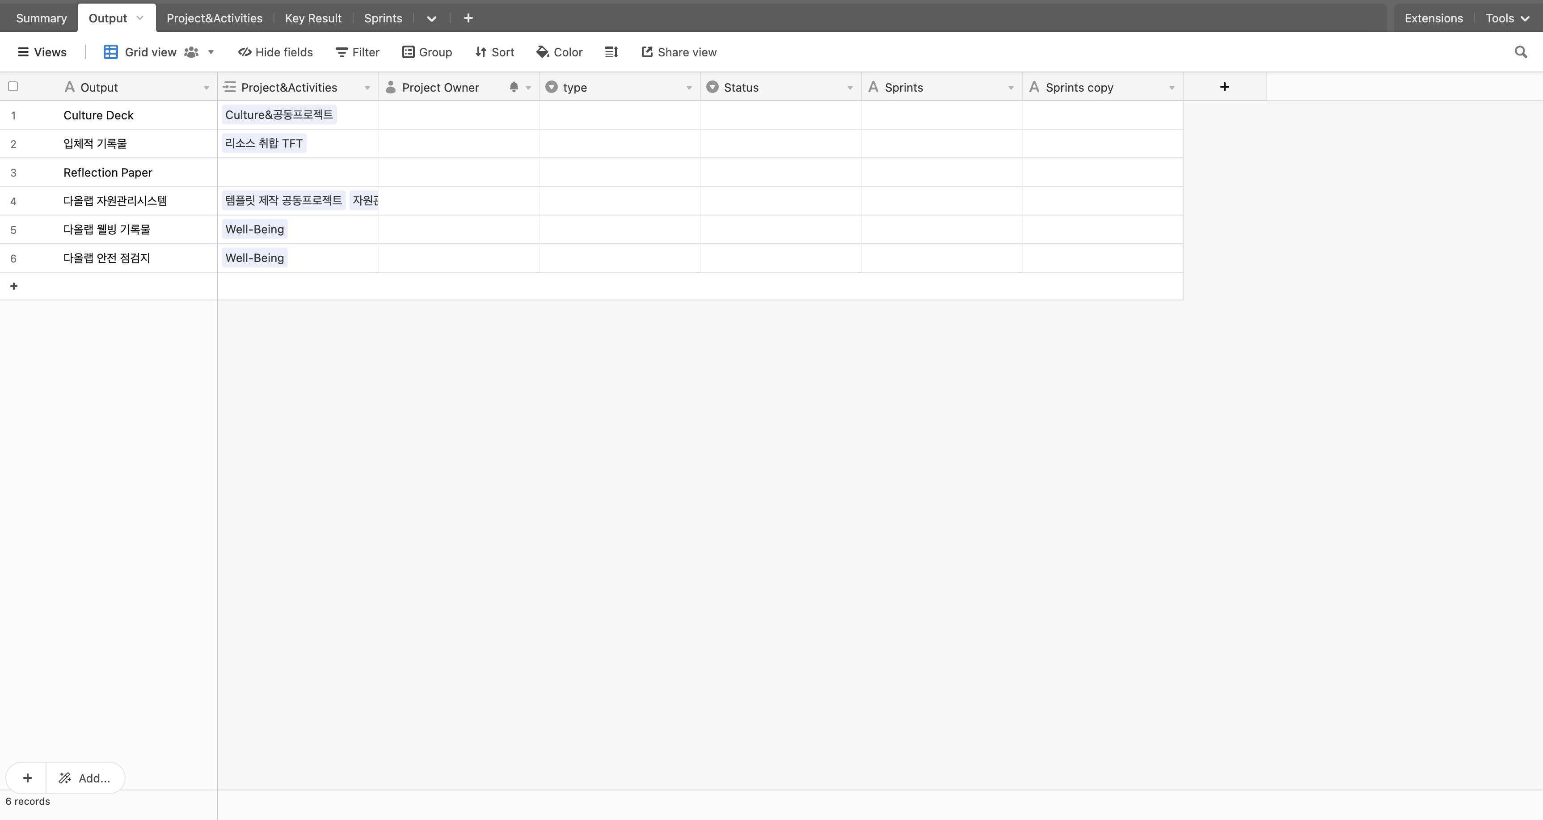This screenshot has width=1543, height=820.
Task: Open the Tools dropdown menu
Action: (1507, 18)
